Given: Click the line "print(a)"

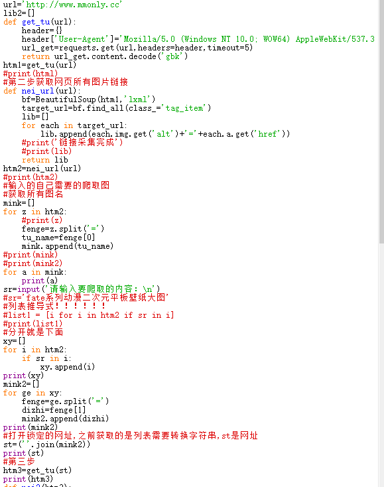Looking at the screenshot, I should (40, 281).
